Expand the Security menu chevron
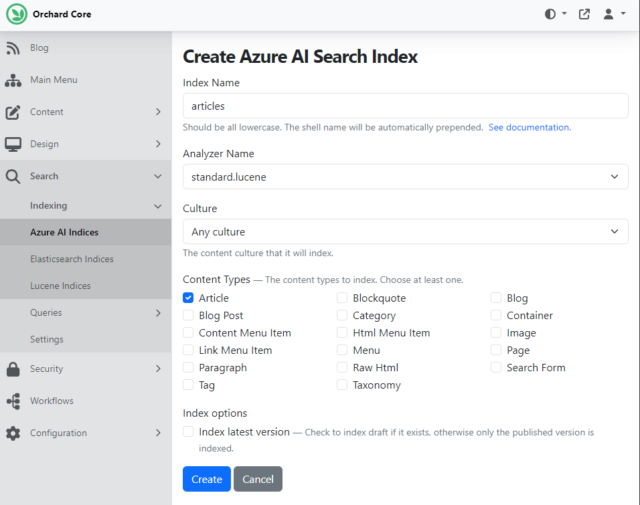This screenshot has width=640, height=505. [159, 369]
